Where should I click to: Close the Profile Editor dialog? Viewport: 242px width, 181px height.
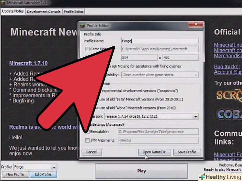tap(196, 24)
